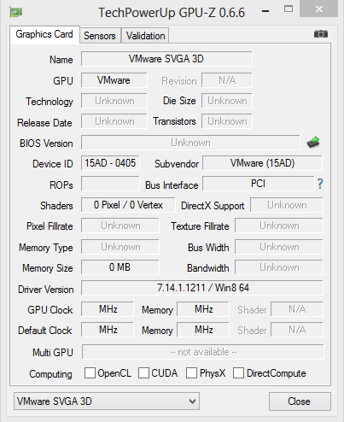Click the BIOS Version Unknown field

[190, 143]
